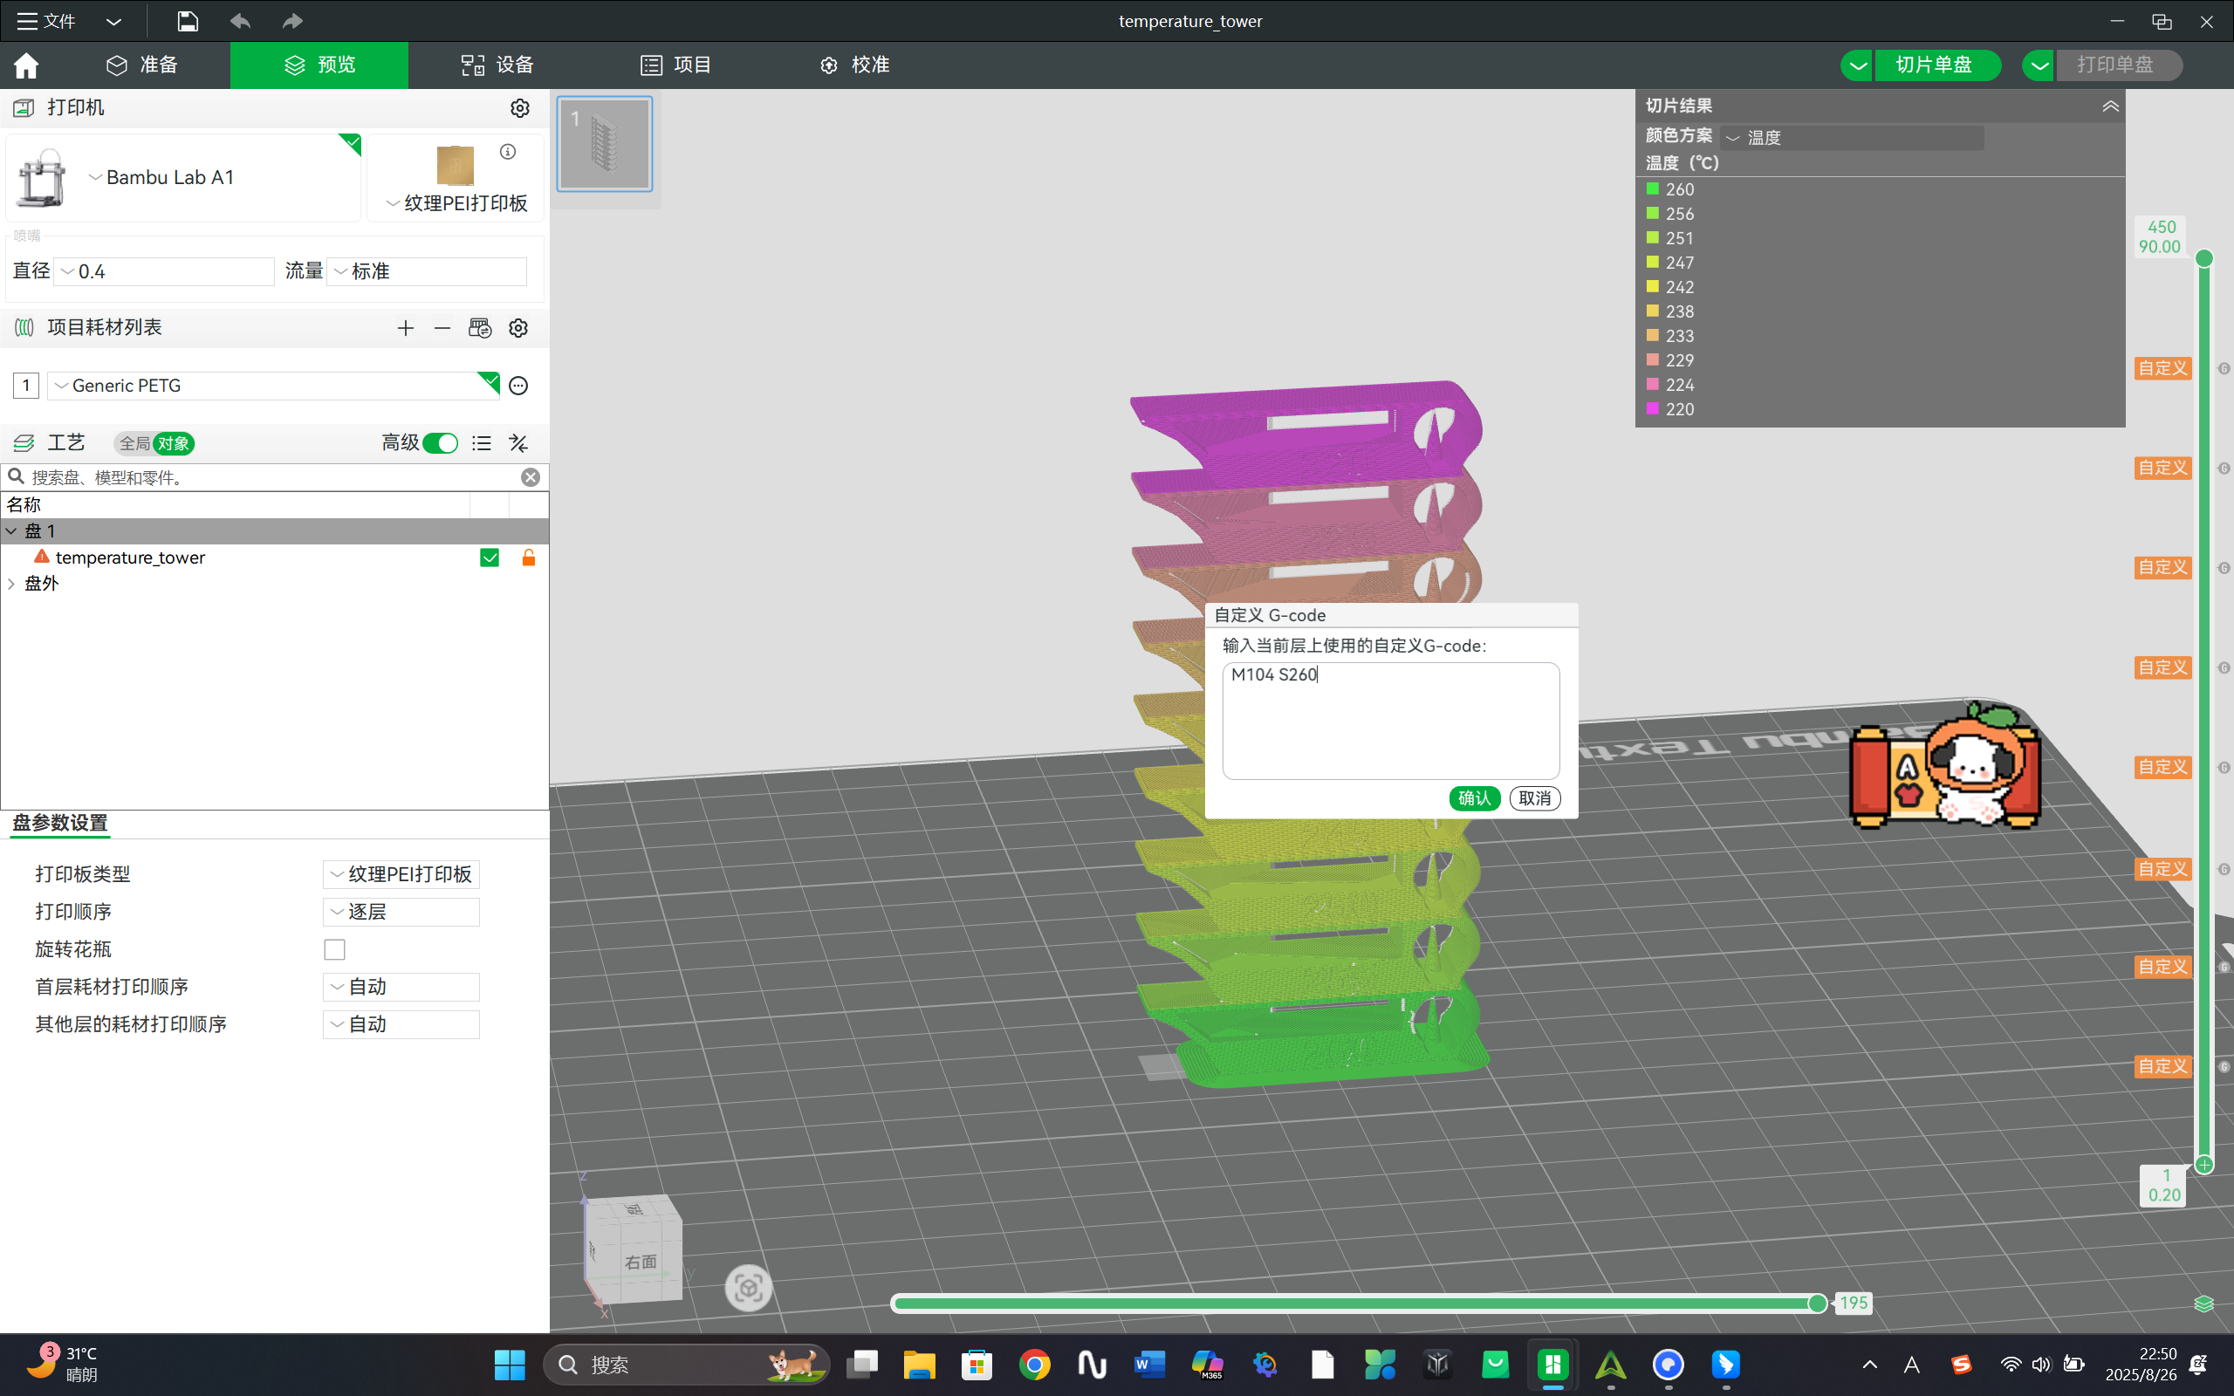The image size is (2234, 1396).
Task: Open the first-layer filament order dropdown
Action: point(401,987)
